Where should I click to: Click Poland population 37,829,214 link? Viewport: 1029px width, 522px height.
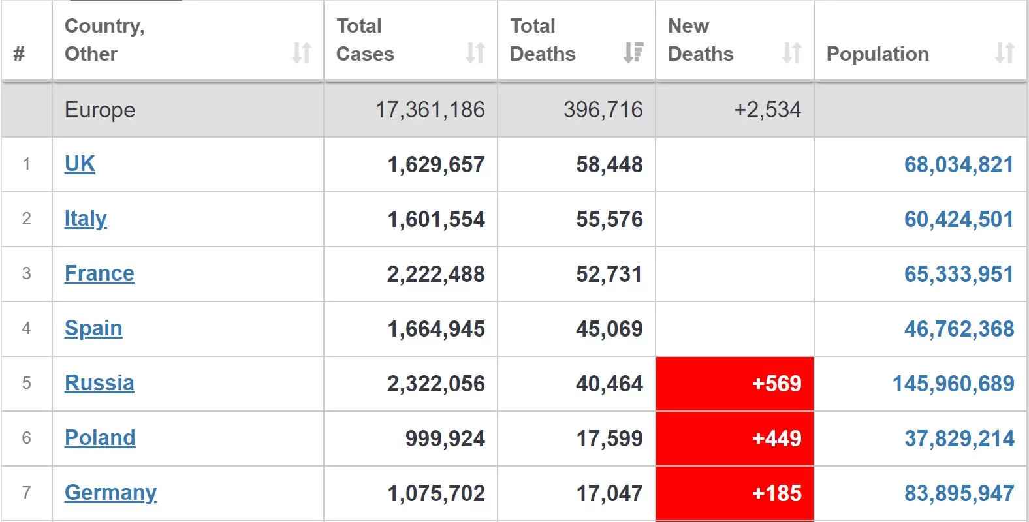(959, 438)
